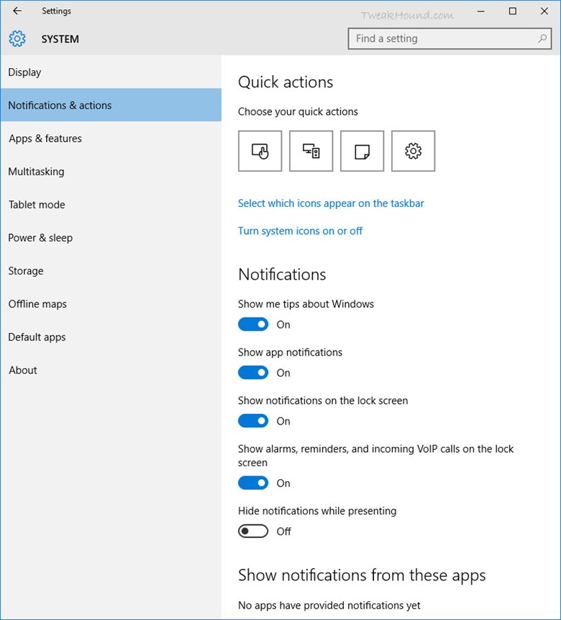Maximize the Settings window
Viewport: 561px width, 620px height.
pyautogui.click(x=512, y=11)
